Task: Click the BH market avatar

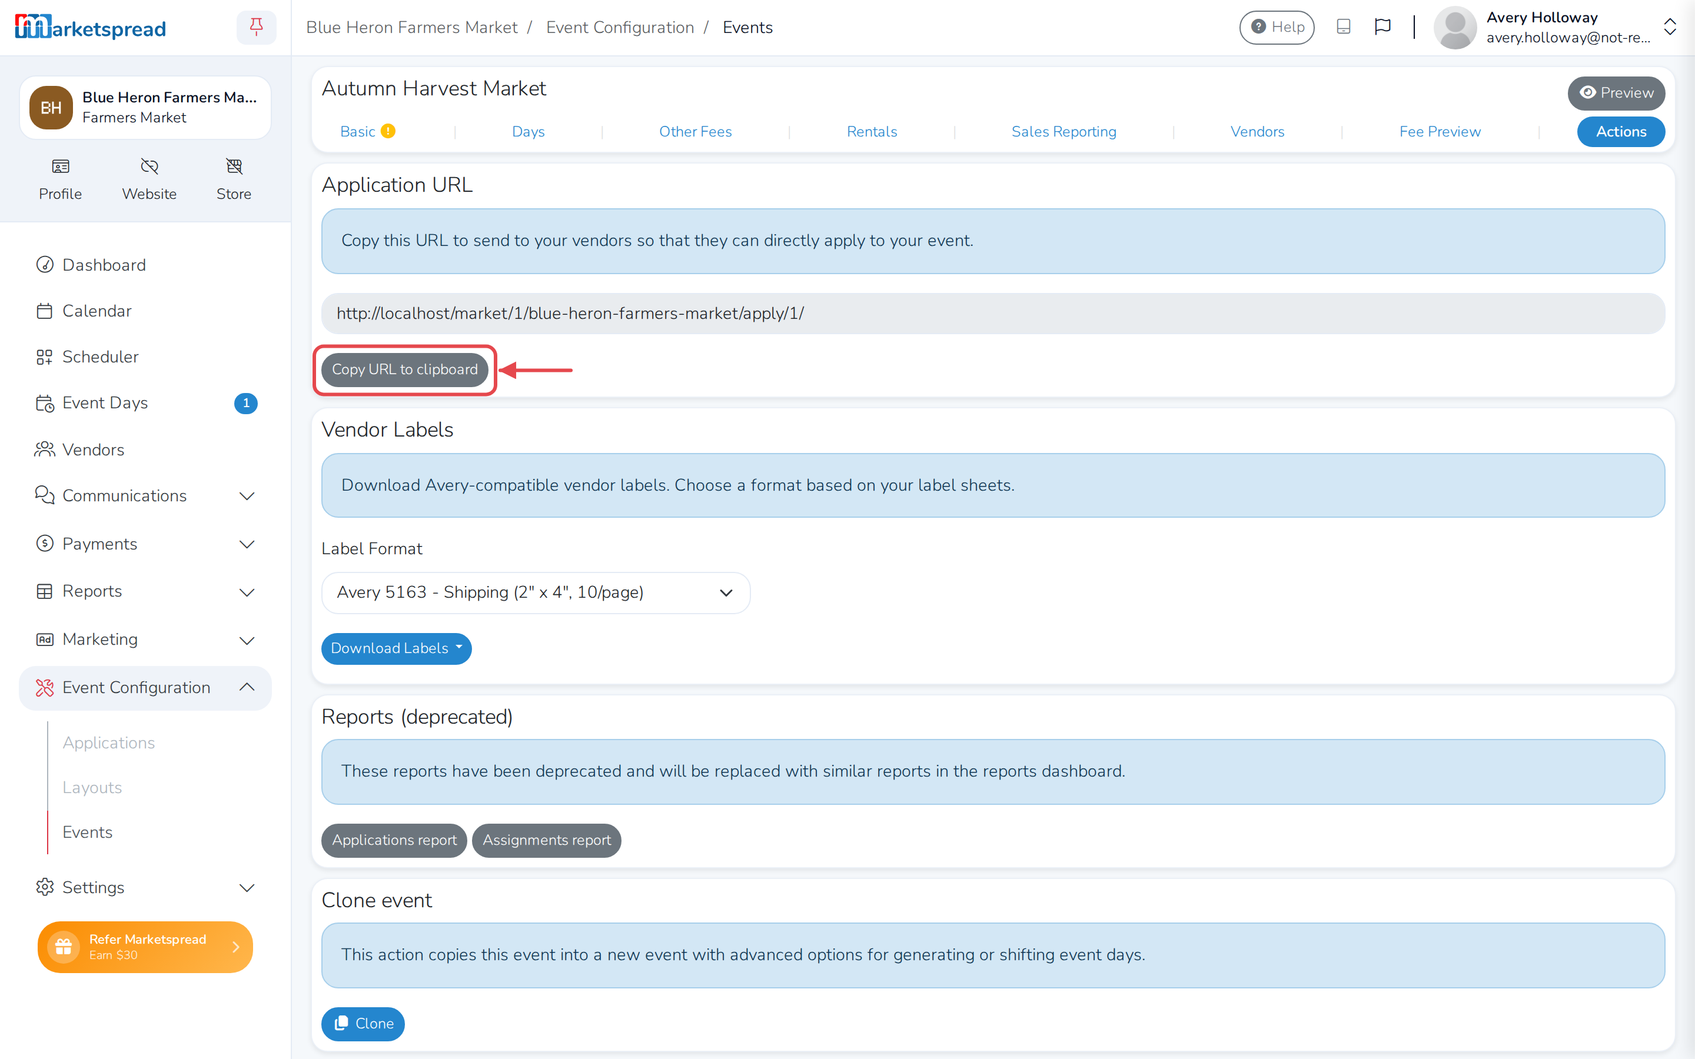Action: pyautogui.click(x=51, y=107)
